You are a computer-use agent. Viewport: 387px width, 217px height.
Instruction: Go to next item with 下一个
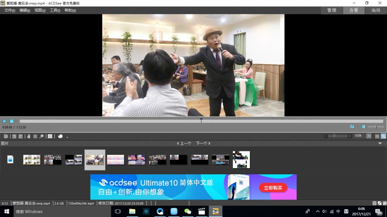(x=203, y=143)
